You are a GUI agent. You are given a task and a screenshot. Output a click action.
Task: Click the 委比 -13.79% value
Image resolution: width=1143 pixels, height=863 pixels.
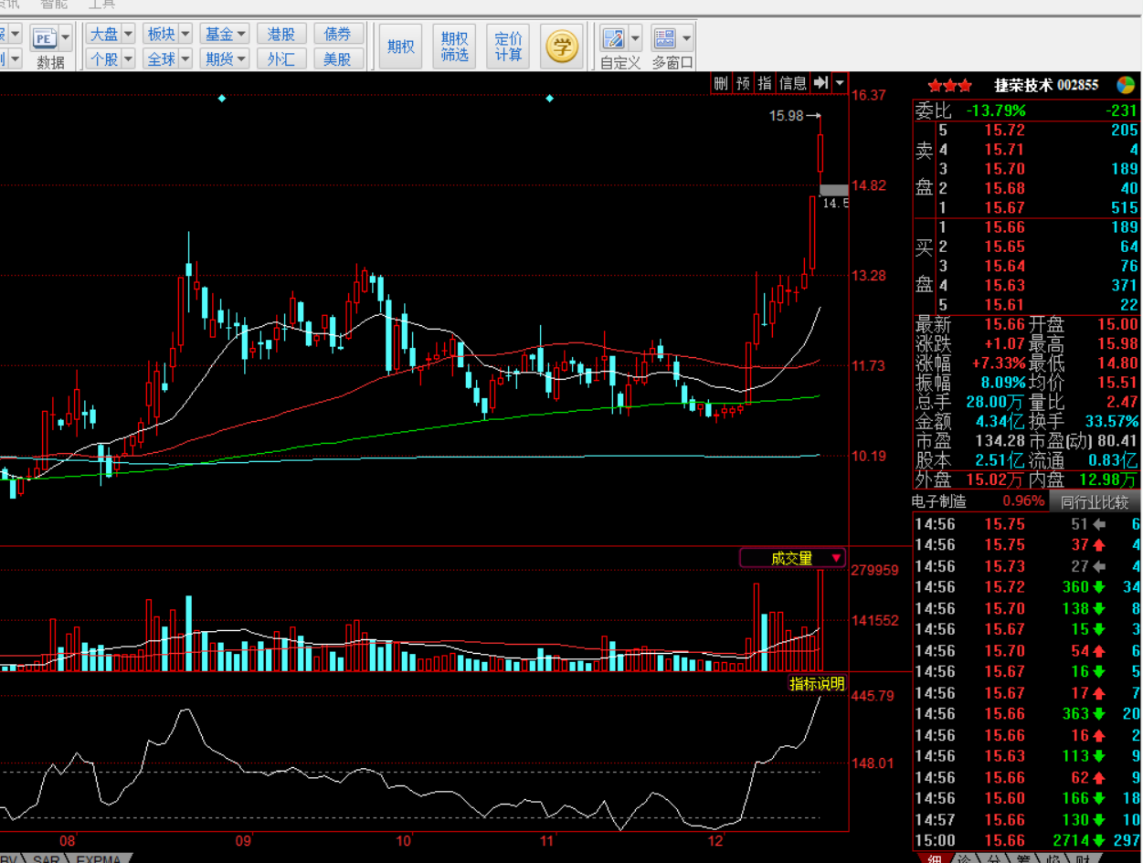[x=997, y=111]
